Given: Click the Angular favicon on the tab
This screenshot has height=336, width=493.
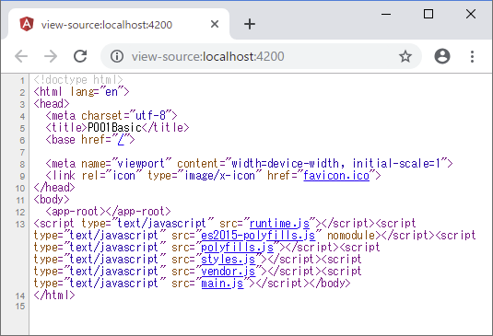Looking at the screenshot, I should point(27,24).
